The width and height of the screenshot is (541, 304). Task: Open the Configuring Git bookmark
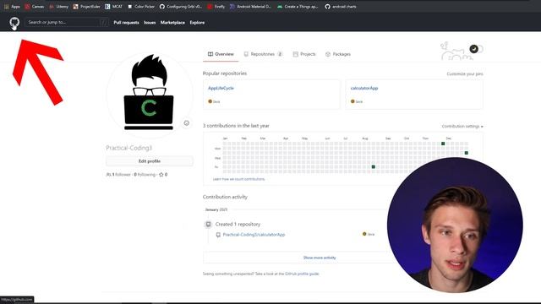[181, 7]
